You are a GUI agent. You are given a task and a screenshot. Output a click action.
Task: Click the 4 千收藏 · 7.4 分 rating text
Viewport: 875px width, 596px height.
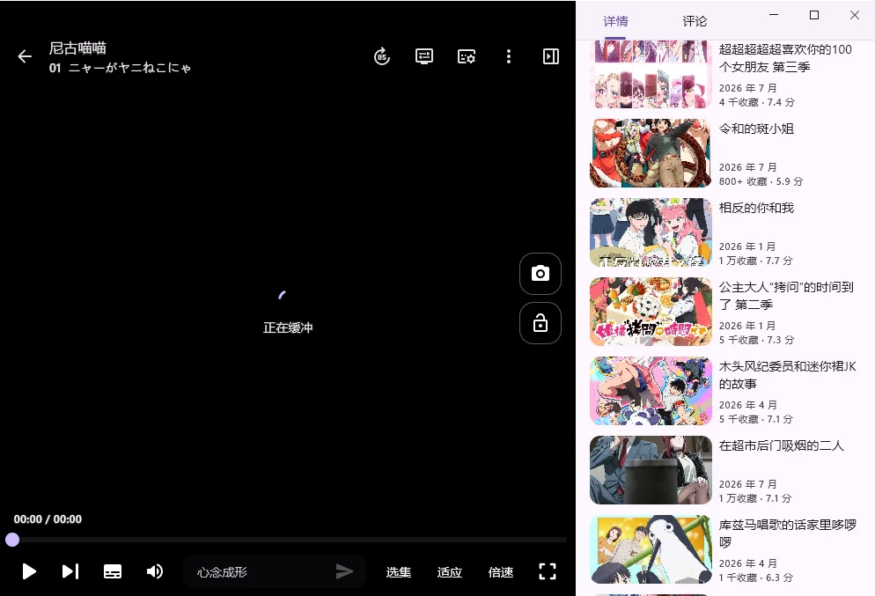[x=757, y=102]
